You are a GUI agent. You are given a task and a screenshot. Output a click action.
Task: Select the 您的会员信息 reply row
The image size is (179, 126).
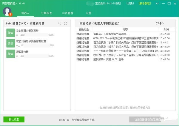click(x=125, y=51)
